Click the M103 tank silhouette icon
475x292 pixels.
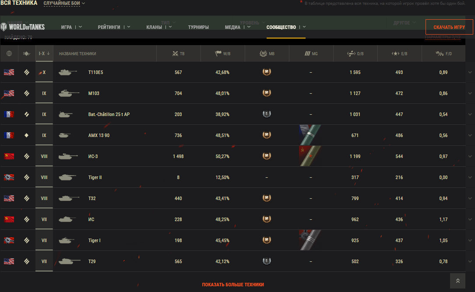point(69,93)
